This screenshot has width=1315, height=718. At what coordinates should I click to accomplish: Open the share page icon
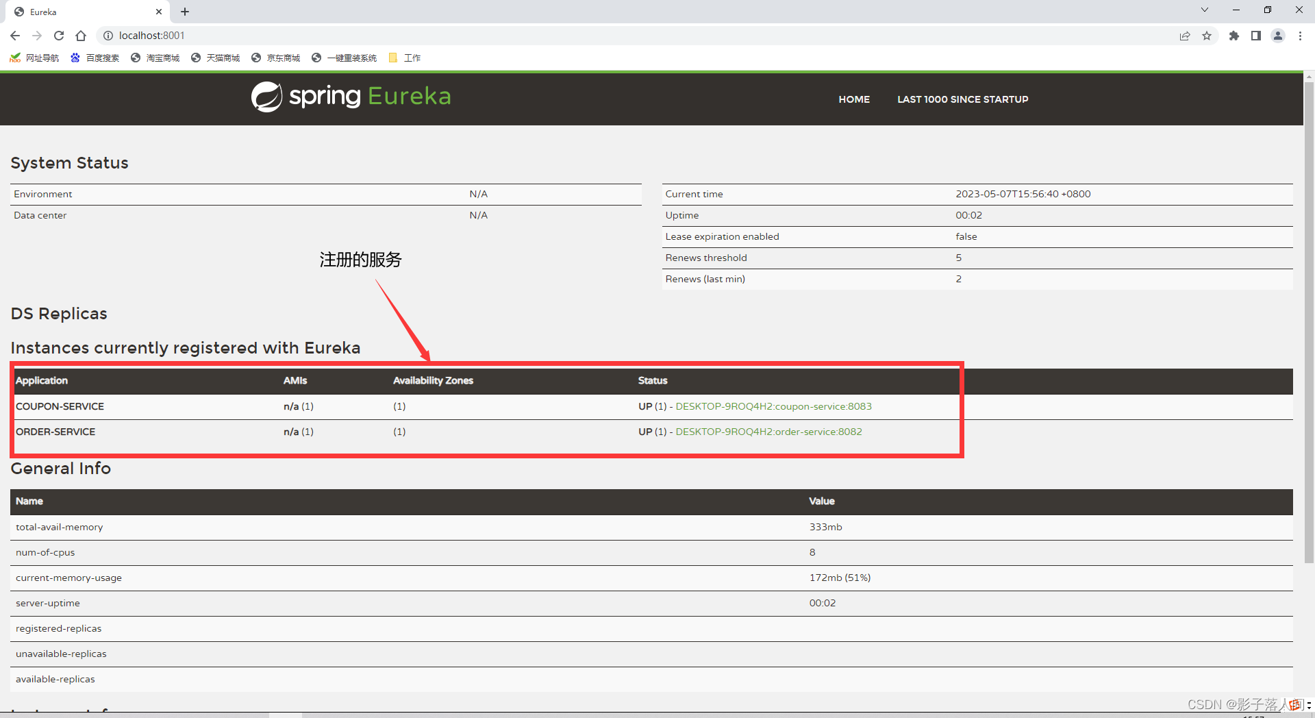[1185, 36]
